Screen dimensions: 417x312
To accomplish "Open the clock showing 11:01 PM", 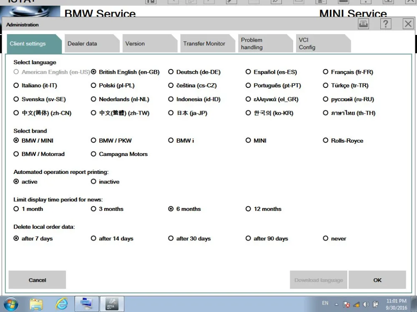I will click(x=396, y=305).
